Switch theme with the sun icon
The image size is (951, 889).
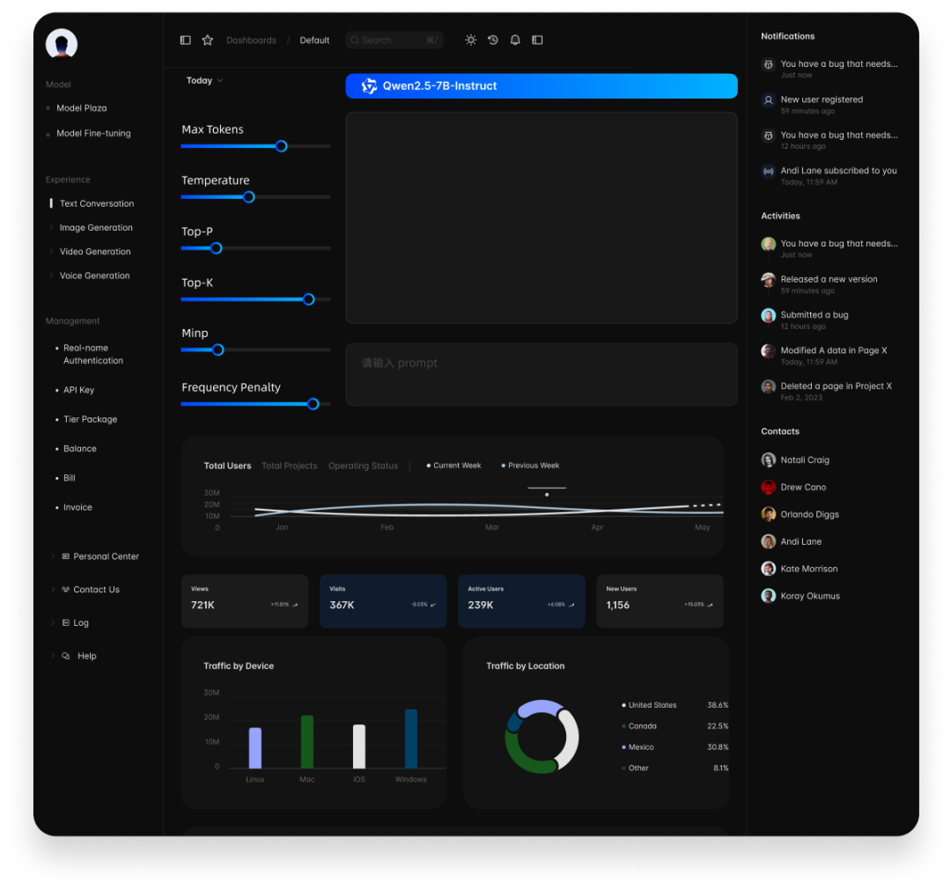[x=470, y=40]
